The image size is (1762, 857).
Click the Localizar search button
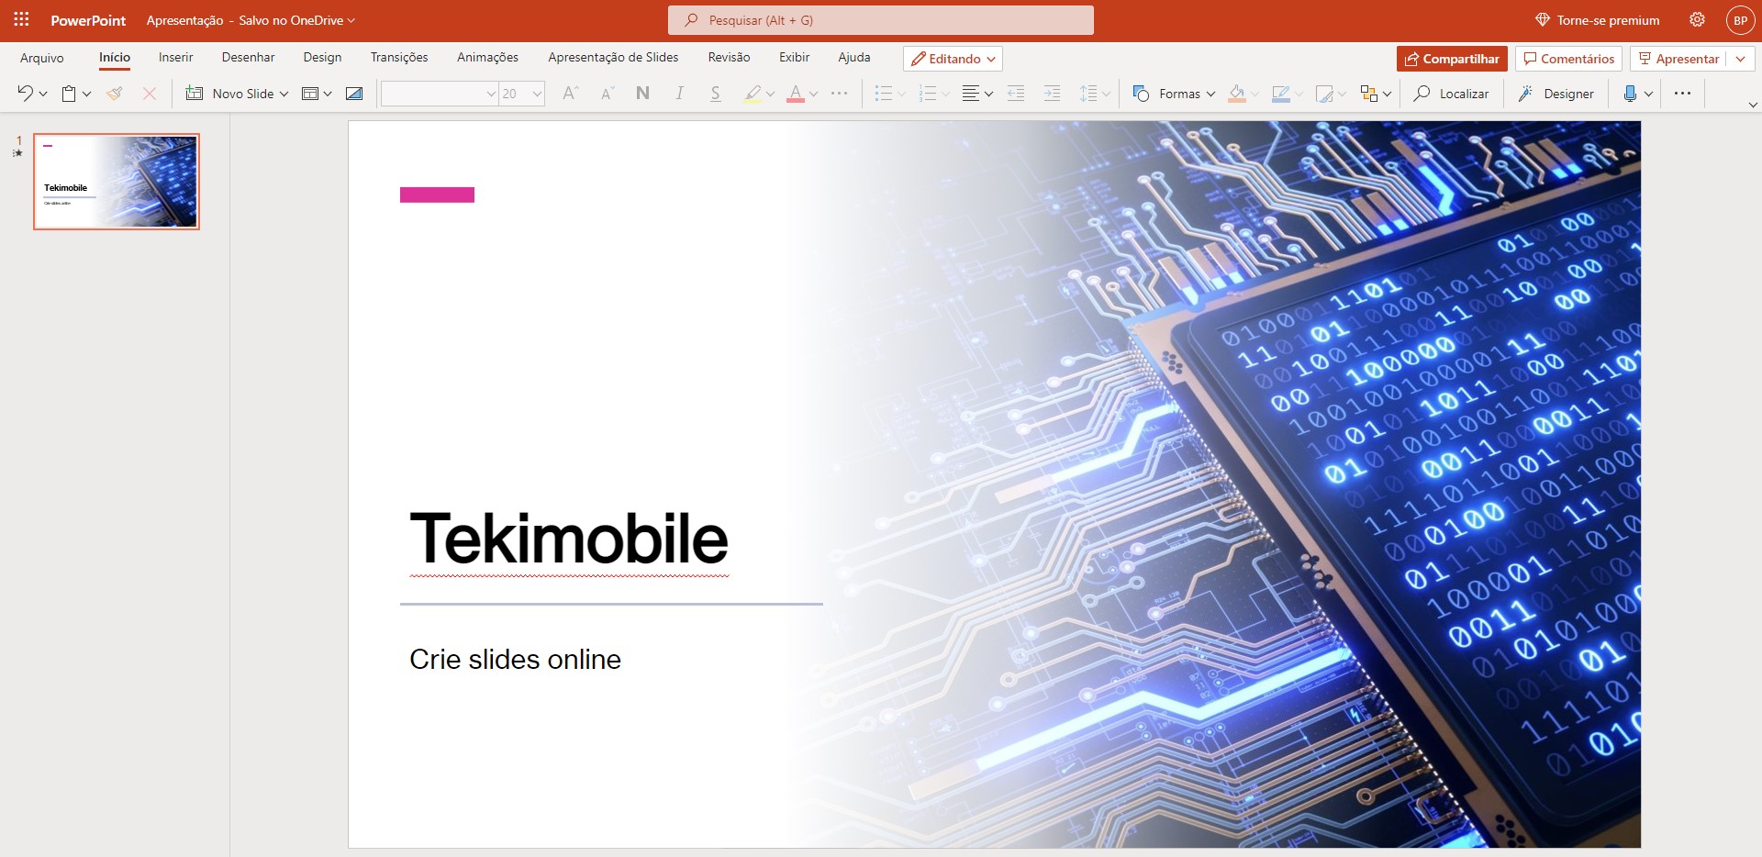click(1451, 93)
